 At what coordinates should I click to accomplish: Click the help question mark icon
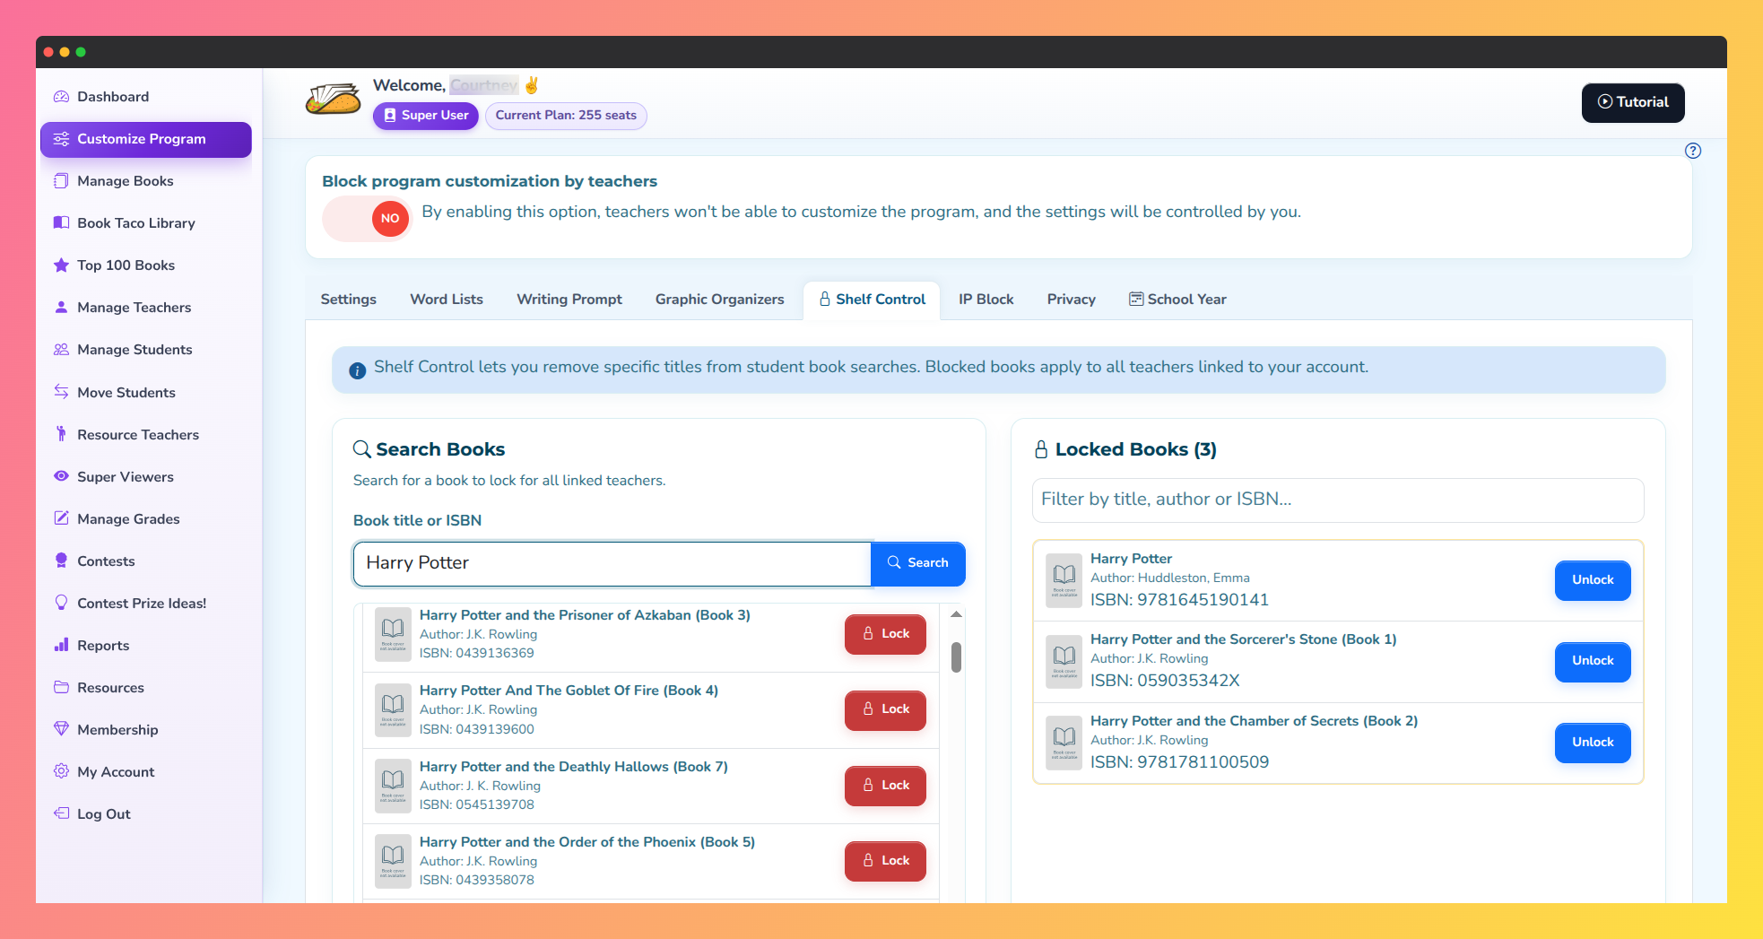coord(1693,151)
